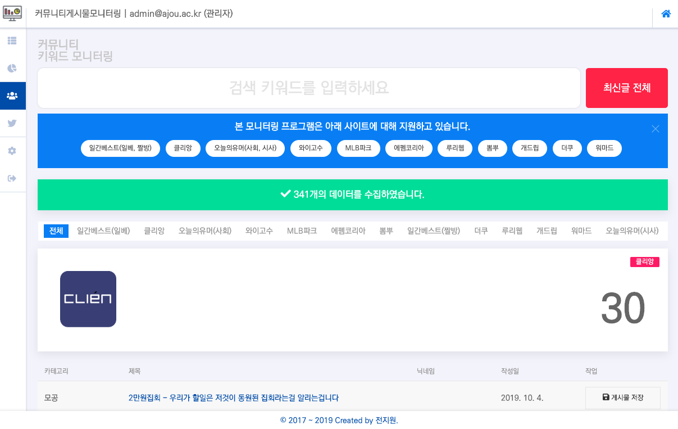Image resolution: width=678 pixels, height=429 pixels.
Task: Go to home via house icon
Action: pos(666,14)
